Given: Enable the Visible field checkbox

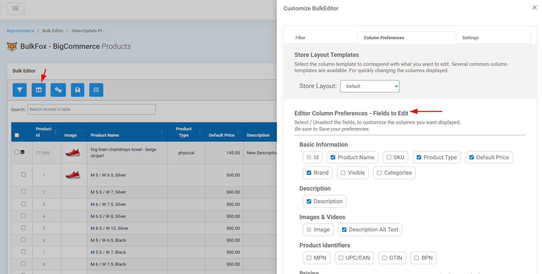Looking at the screenshot, I should tap(343, 173).
